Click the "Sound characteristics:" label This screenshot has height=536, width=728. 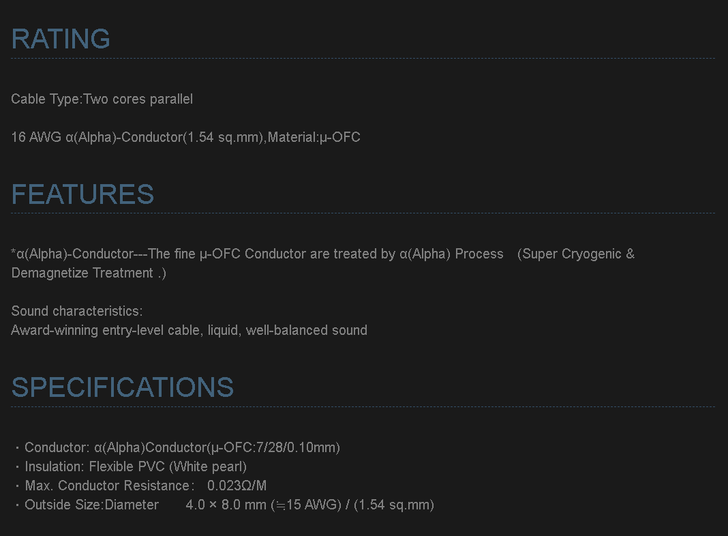pos(77,312)
